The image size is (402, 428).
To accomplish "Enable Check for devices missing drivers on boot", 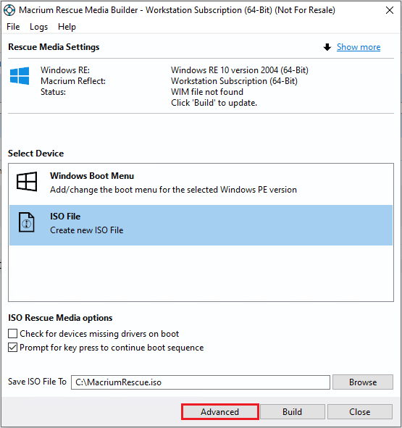I will point(12,334).
